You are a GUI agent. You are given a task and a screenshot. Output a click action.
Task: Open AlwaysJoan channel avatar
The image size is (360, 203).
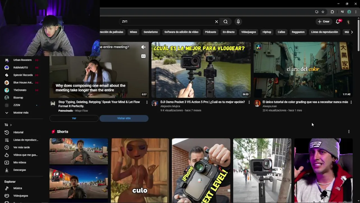pos(257,103)
